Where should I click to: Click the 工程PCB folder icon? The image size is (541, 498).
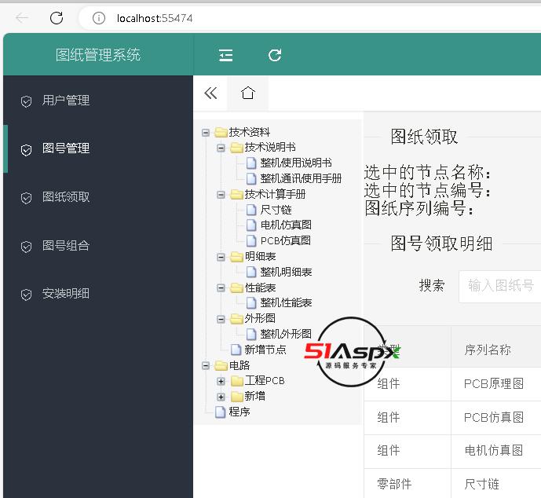tap(236, 381)
